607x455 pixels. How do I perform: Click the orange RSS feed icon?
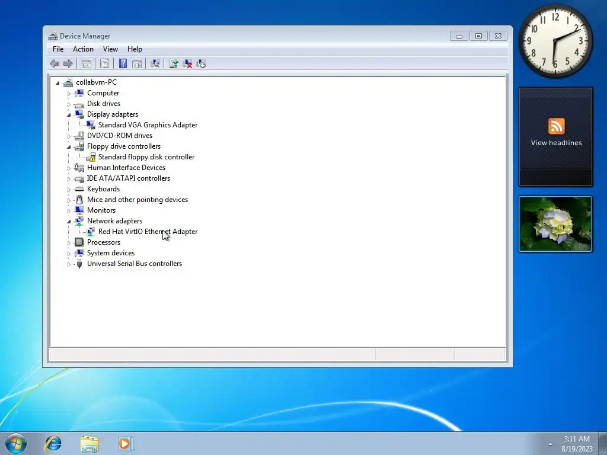coord(556,126)
